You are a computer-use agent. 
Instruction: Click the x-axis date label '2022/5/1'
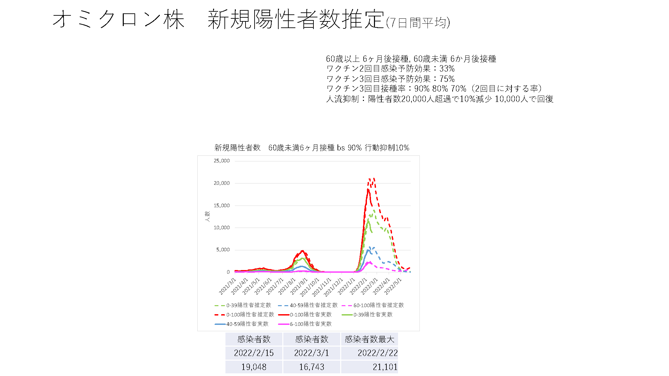(x=393, y=286)
